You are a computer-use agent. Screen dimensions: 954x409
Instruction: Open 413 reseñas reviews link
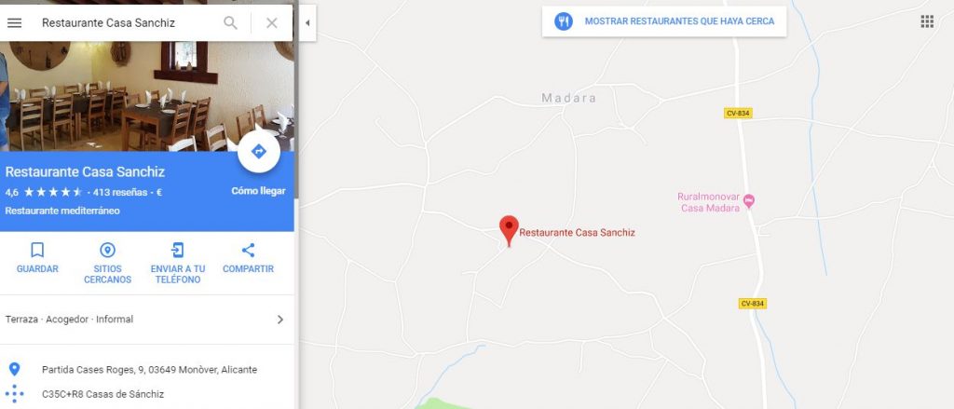click(120, 192)
